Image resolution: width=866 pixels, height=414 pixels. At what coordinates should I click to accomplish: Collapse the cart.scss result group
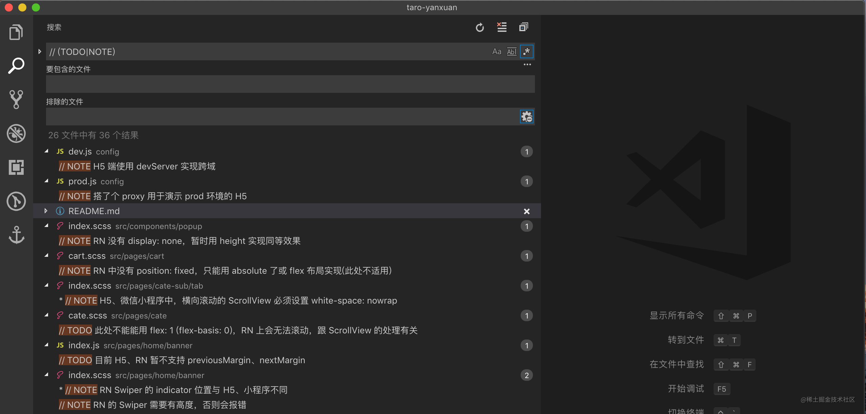47,255
